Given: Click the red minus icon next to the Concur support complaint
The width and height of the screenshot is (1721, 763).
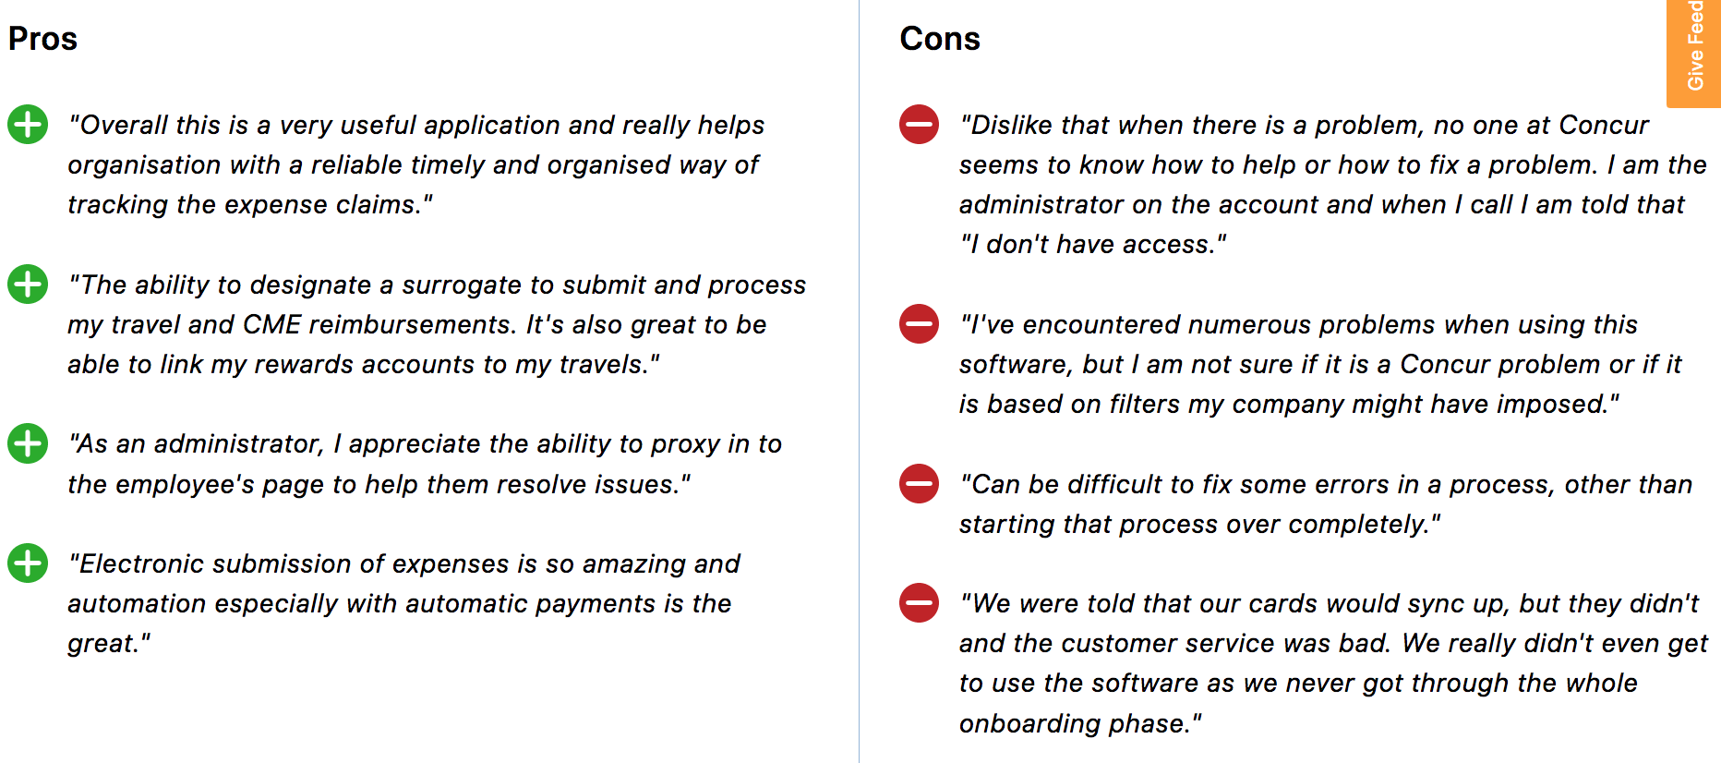Looking at the screenshot, I should coord(919,127).
